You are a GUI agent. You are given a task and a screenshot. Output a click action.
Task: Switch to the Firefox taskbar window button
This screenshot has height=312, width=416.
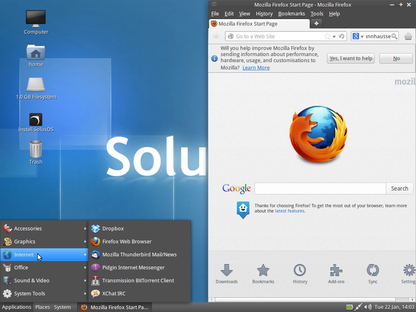coord(115,307)
